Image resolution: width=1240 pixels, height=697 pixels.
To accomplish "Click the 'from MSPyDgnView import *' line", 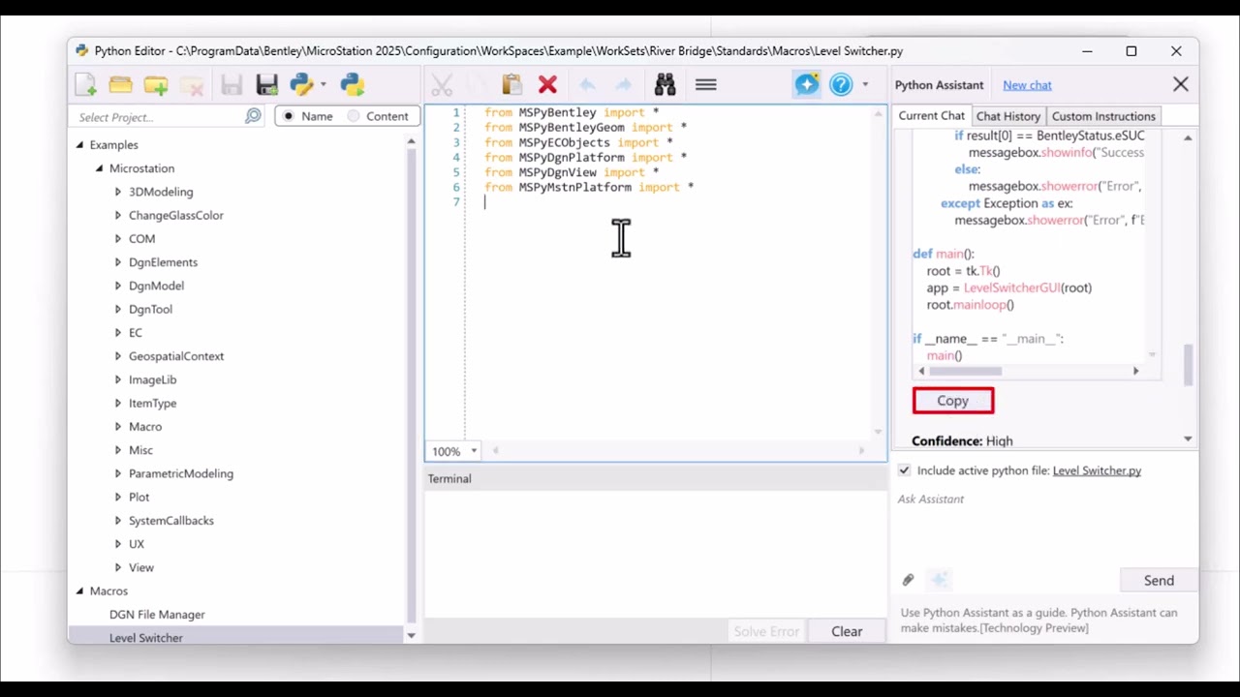I will click(572, 172).
